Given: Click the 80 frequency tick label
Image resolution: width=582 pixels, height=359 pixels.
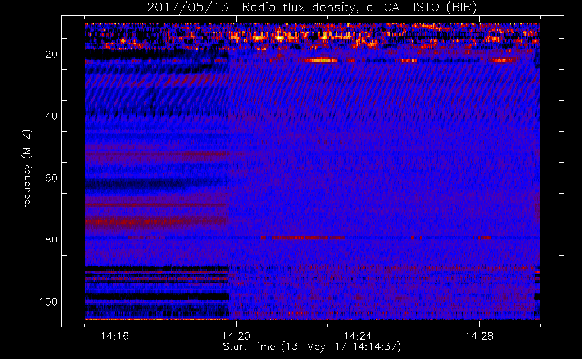Looking at the screenshot, I should tap(52, 240).
